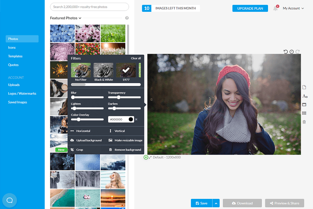The width and height of the screenshot is (313, 209).
Task: Click the undo arrow above the canvas
Action: click(286, 52)
